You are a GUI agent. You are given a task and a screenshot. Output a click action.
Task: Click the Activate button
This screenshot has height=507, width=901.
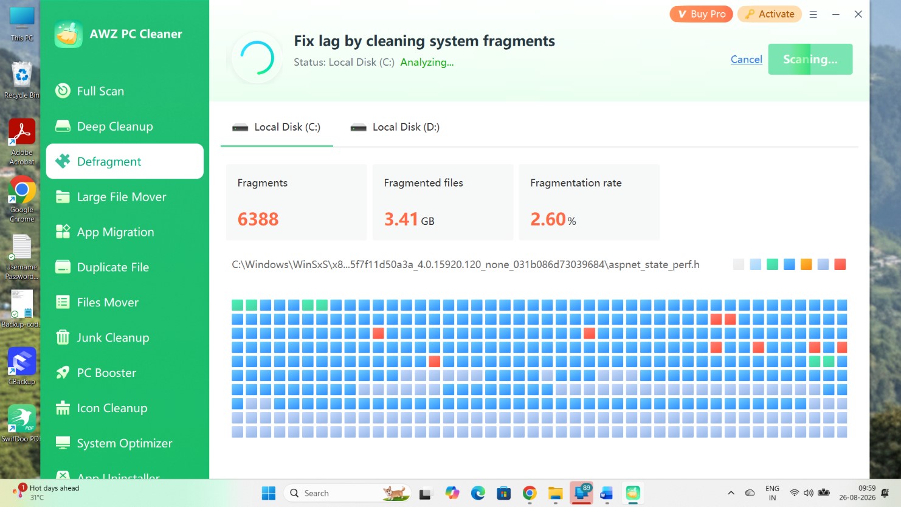pyautogui.click(x=769, y=14)
